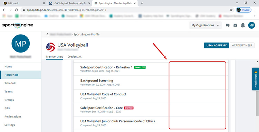Open Bills in the sidebar
The width and height of the screenshot is (259, 132).
21,108
